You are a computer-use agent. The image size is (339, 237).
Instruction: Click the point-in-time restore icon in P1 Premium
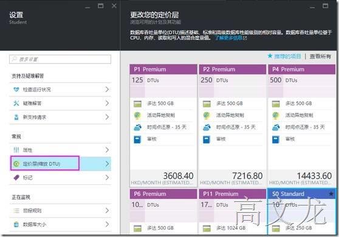click(x=137, y=127)
